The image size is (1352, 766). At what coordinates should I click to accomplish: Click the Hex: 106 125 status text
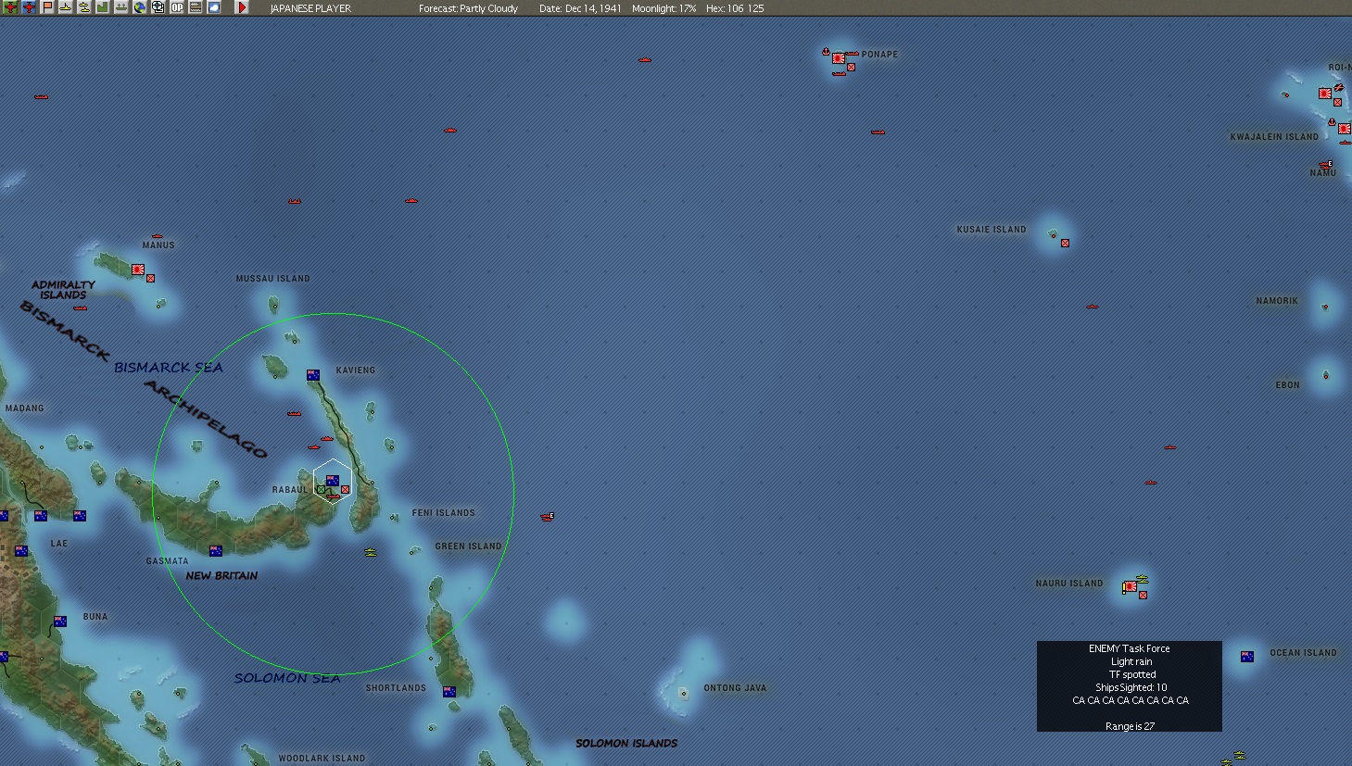pos(735,8)
